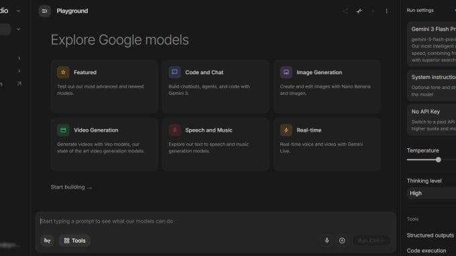
Task: Click the crossed-out icon left of Tools
Action: pos(47,241)
